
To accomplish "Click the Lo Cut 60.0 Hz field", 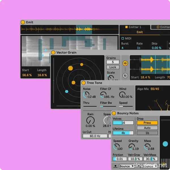I will point(95,136).
